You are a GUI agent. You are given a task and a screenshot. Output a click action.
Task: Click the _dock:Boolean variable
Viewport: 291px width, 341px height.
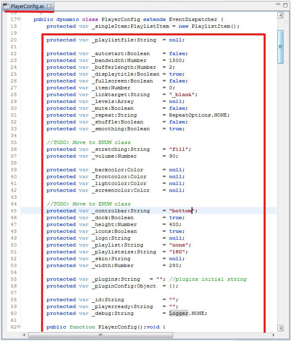[x=113, y=218]
